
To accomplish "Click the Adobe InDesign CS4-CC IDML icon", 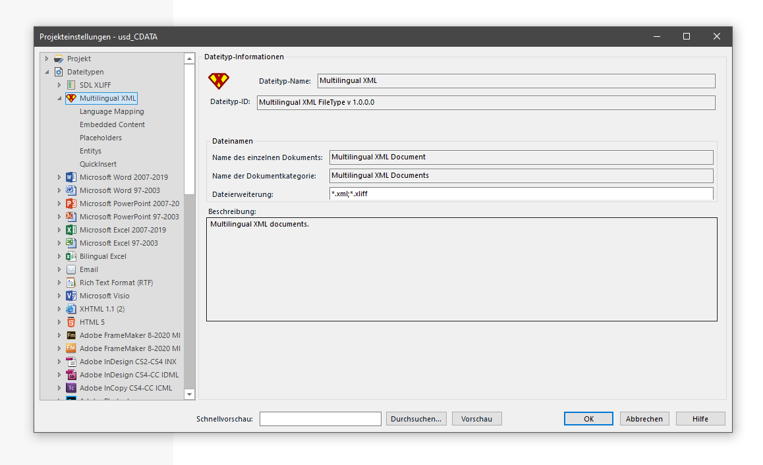I will pos(71,375).
